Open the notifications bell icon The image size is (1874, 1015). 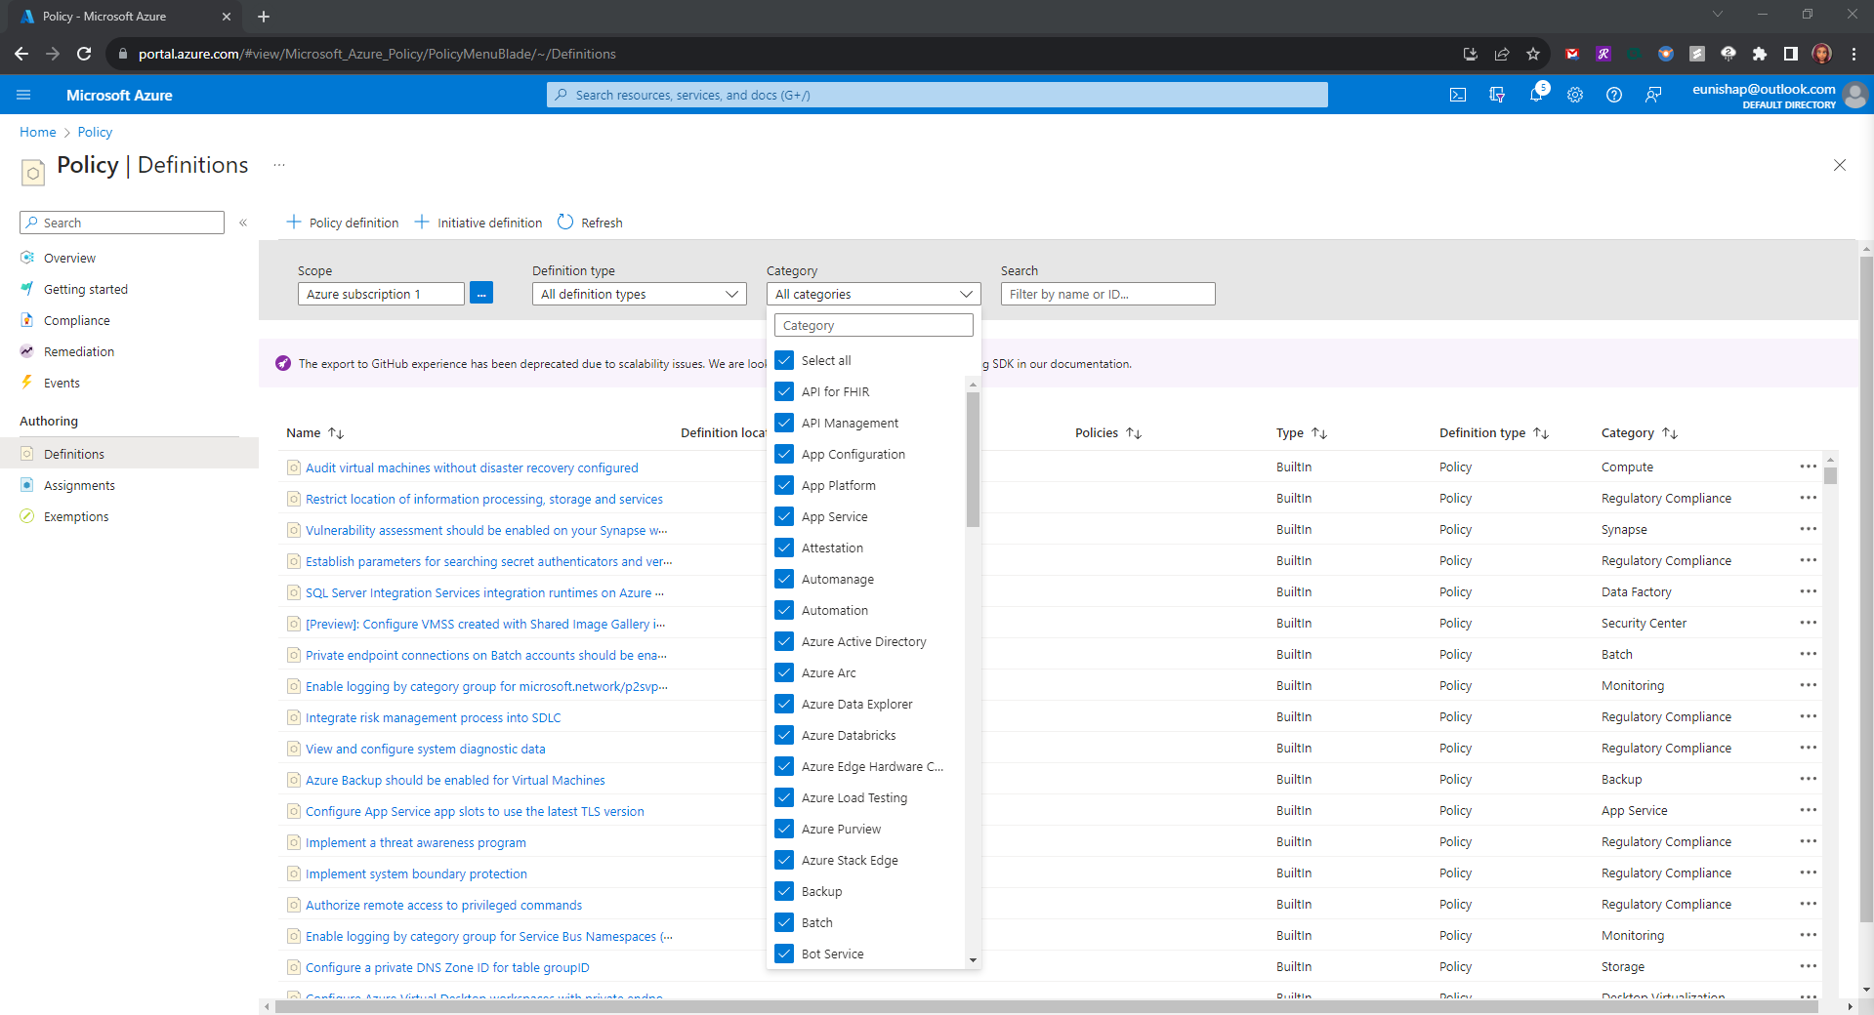click(x=1536, y=95)
